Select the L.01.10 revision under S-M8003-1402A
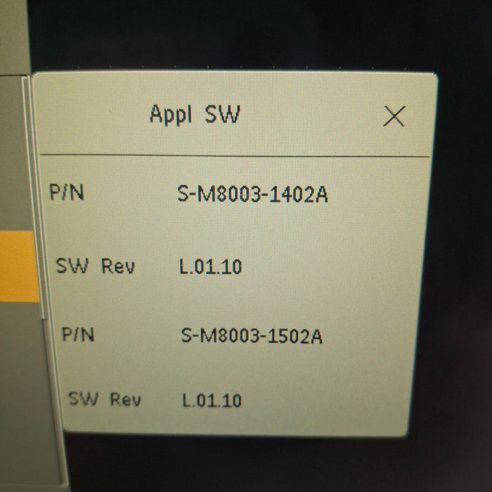Viewport: 492px width, 492px height. pyautogui.click(x=211, y=266)
